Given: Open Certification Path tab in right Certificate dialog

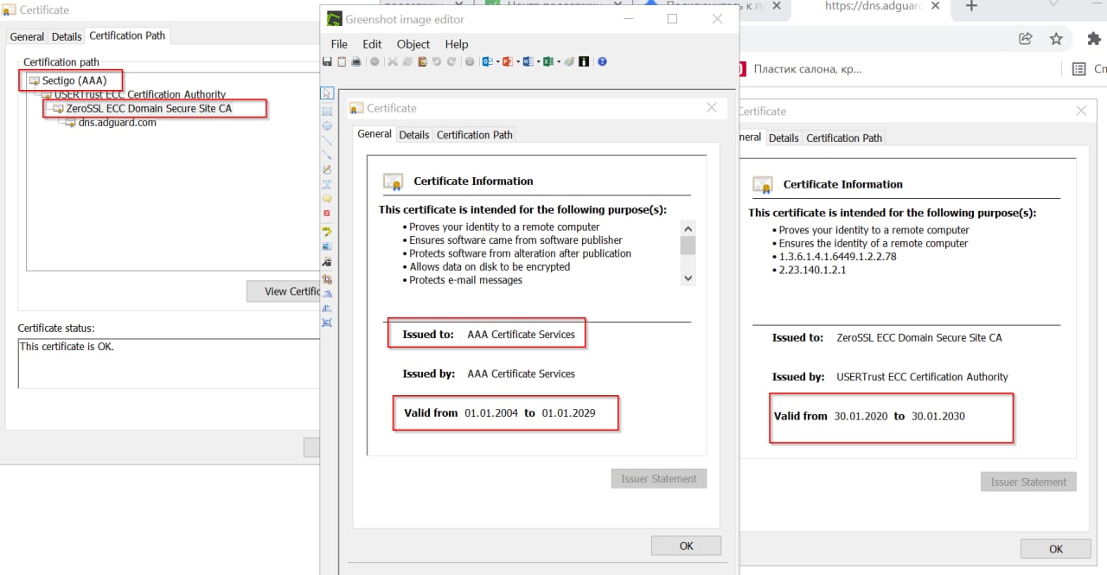Looking at the screenshot, I should 844,138.
